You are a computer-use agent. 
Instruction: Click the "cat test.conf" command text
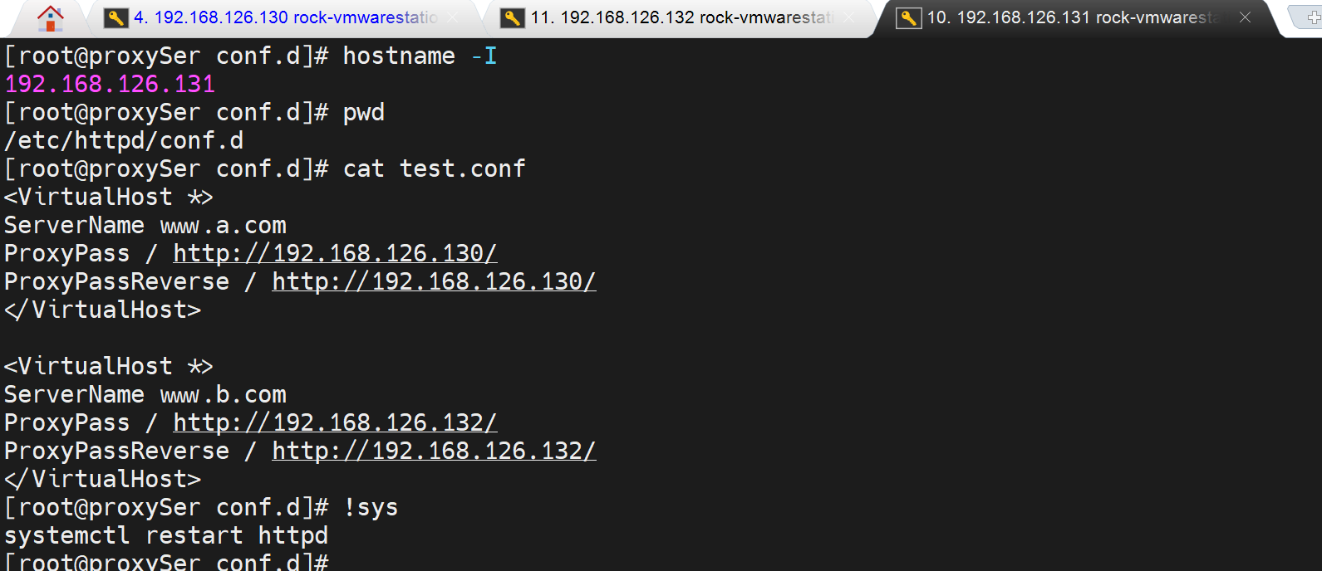(x=434, y=168)
